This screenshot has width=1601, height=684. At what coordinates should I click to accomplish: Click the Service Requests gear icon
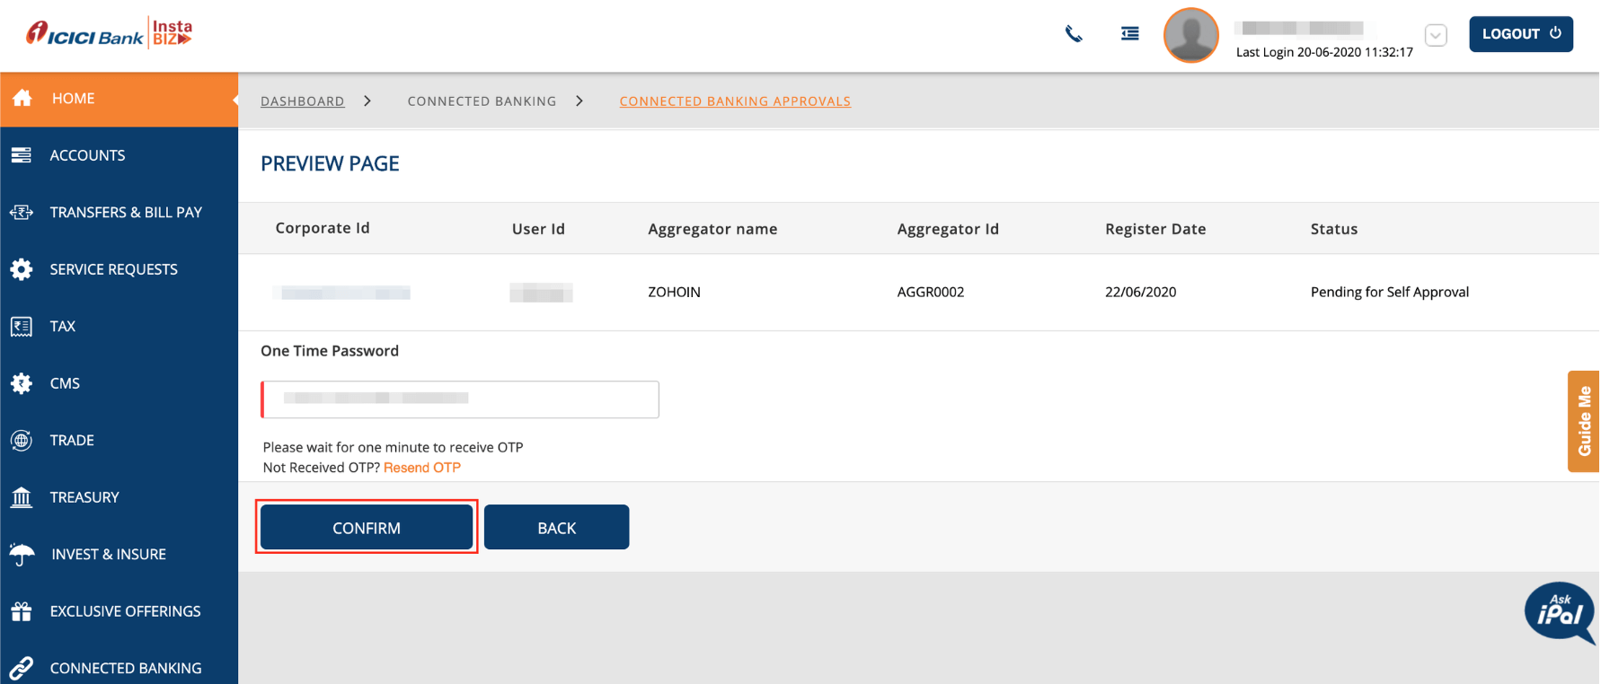click(x=22, y=269)
